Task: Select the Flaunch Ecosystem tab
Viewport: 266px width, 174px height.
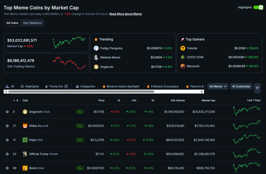Action: click(x=195, y=86)
